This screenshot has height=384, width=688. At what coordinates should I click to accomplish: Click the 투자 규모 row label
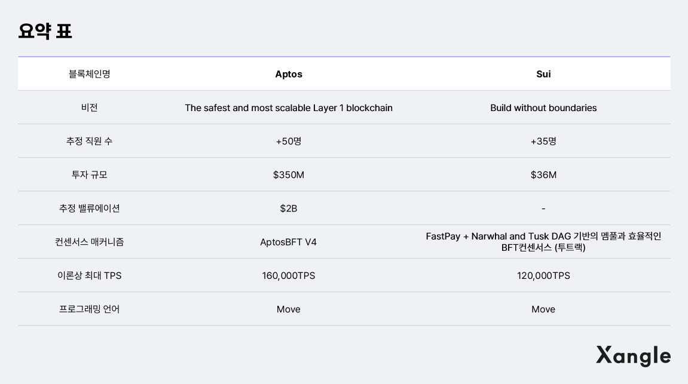(x=90, y=175)
